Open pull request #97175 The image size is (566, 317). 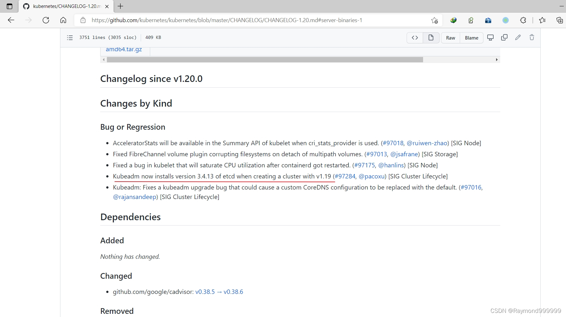click(x=365, y=165)
